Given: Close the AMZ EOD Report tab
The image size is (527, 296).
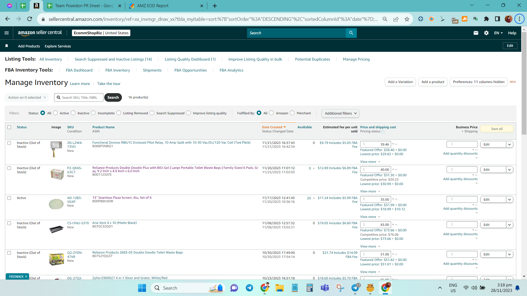Looking at the screenshot, I should pyautogui.click(x=202, y=6).
